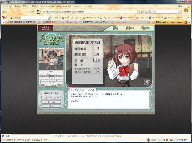Viewport: 192px width, 143px height.
Task: Click the ステータスUP button
Action: (51, 98)
